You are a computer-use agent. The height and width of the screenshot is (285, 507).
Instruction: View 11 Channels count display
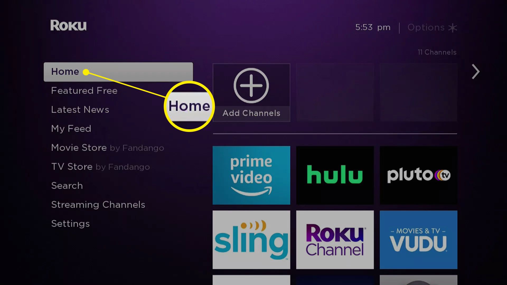click(x=437, y=52)
